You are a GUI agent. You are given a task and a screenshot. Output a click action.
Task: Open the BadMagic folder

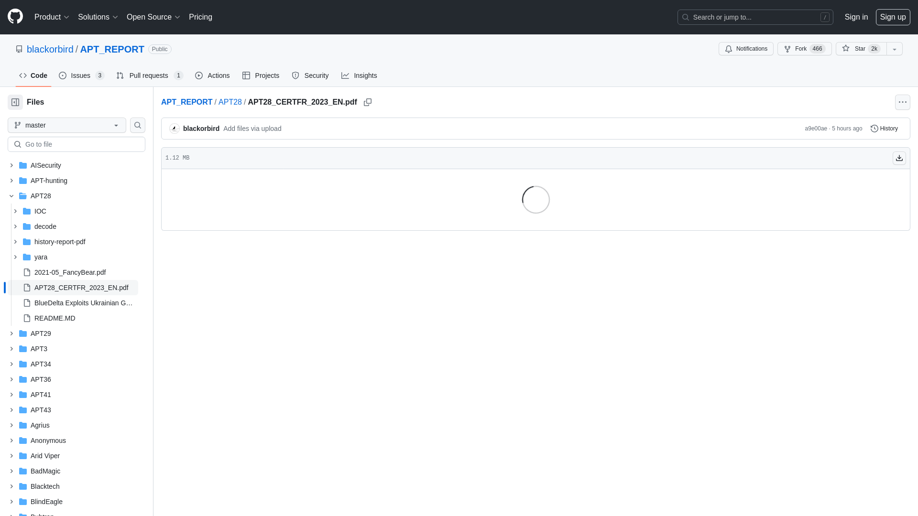click(45, 471)
